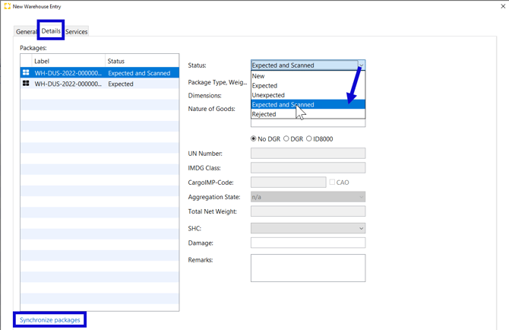The width and height of the screenshot is (509, 330).
Task: Expand the SHC dropdown
Action: [x=361, y=228]
